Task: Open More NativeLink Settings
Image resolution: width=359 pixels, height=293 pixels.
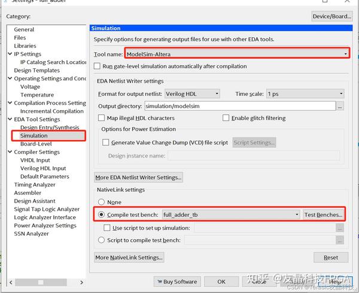Action: click(129, 258)
